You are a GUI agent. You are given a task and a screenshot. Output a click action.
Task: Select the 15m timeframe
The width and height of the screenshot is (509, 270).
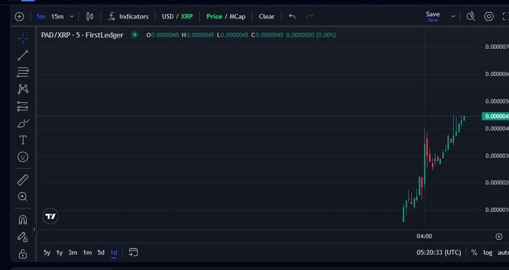point(57,17)
